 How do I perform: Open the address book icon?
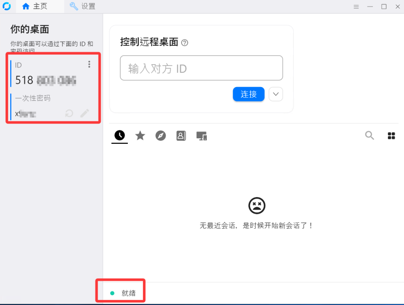point(181,136)
